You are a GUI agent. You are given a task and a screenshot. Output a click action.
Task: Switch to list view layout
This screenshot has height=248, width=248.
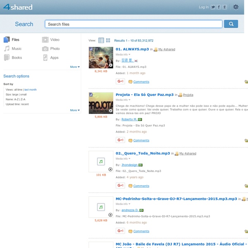(x=101, y=41)
